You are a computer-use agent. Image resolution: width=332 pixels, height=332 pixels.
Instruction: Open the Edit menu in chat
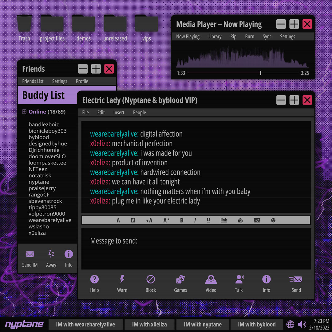(101, 113)
